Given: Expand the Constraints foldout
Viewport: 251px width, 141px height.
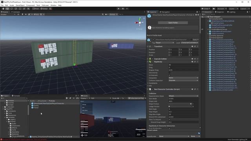Looking at the screenshot, I should coord(148,83).
